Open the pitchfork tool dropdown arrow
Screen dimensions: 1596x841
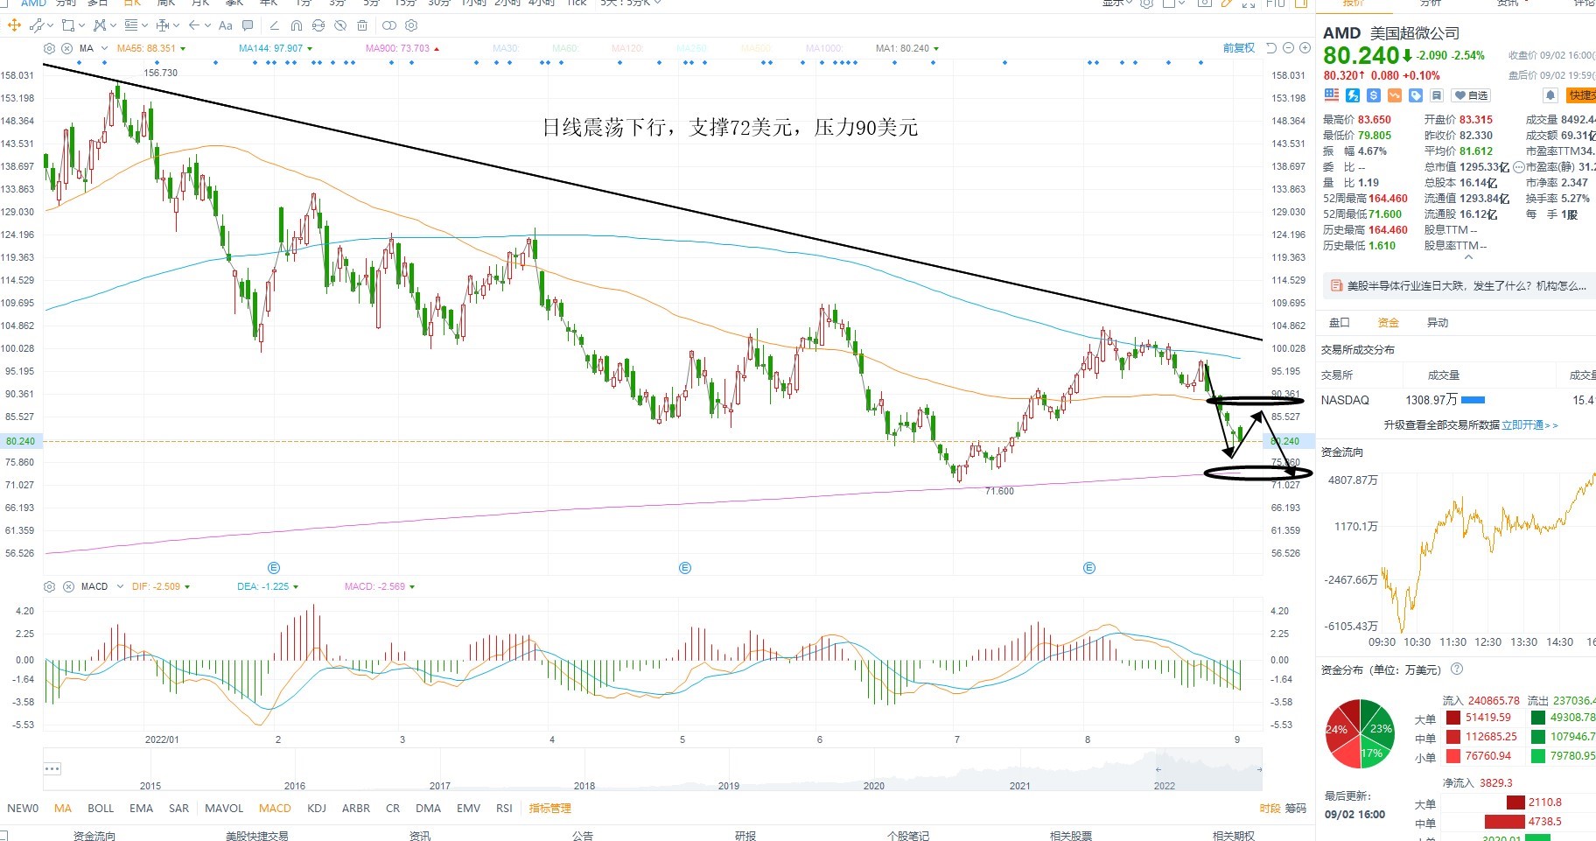coord(113,25)
